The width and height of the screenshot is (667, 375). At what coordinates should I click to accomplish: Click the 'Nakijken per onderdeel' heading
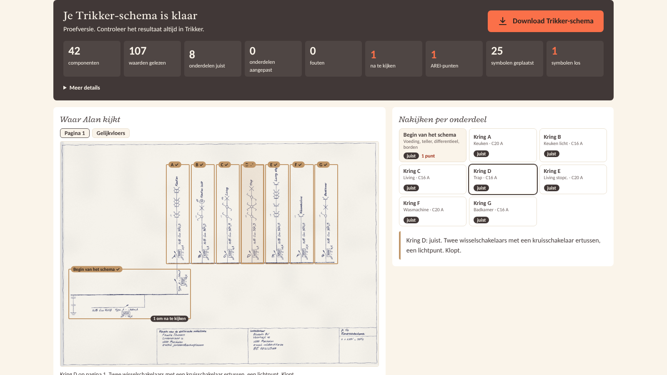443,120
